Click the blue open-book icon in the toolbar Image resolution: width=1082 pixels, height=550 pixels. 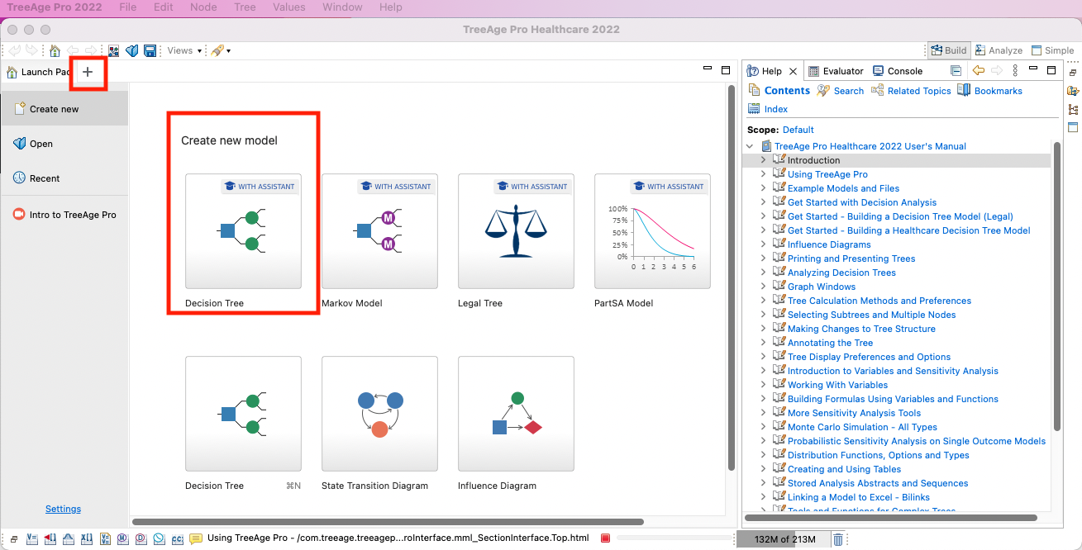132,50
